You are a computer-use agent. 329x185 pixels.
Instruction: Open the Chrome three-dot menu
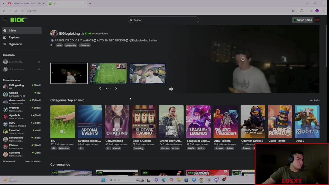(323, 11)
